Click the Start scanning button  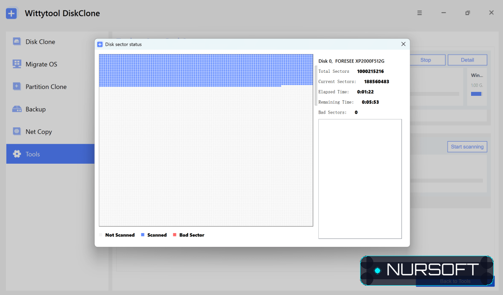point(467,147)
